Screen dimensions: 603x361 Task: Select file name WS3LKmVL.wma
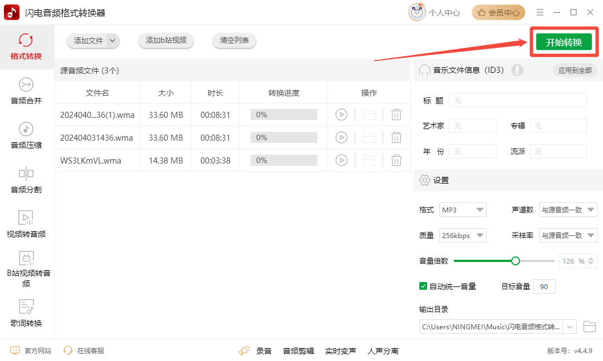pyautogui.click(x=91, y=161)
